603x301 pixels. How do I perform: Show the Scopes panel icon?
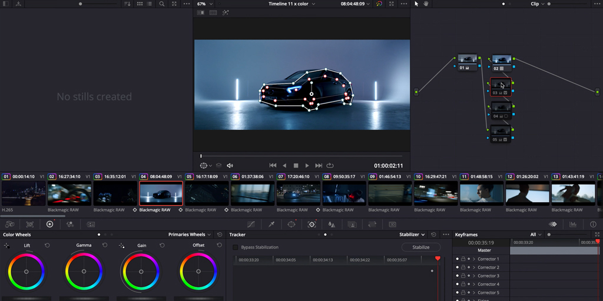pos(573,224)
